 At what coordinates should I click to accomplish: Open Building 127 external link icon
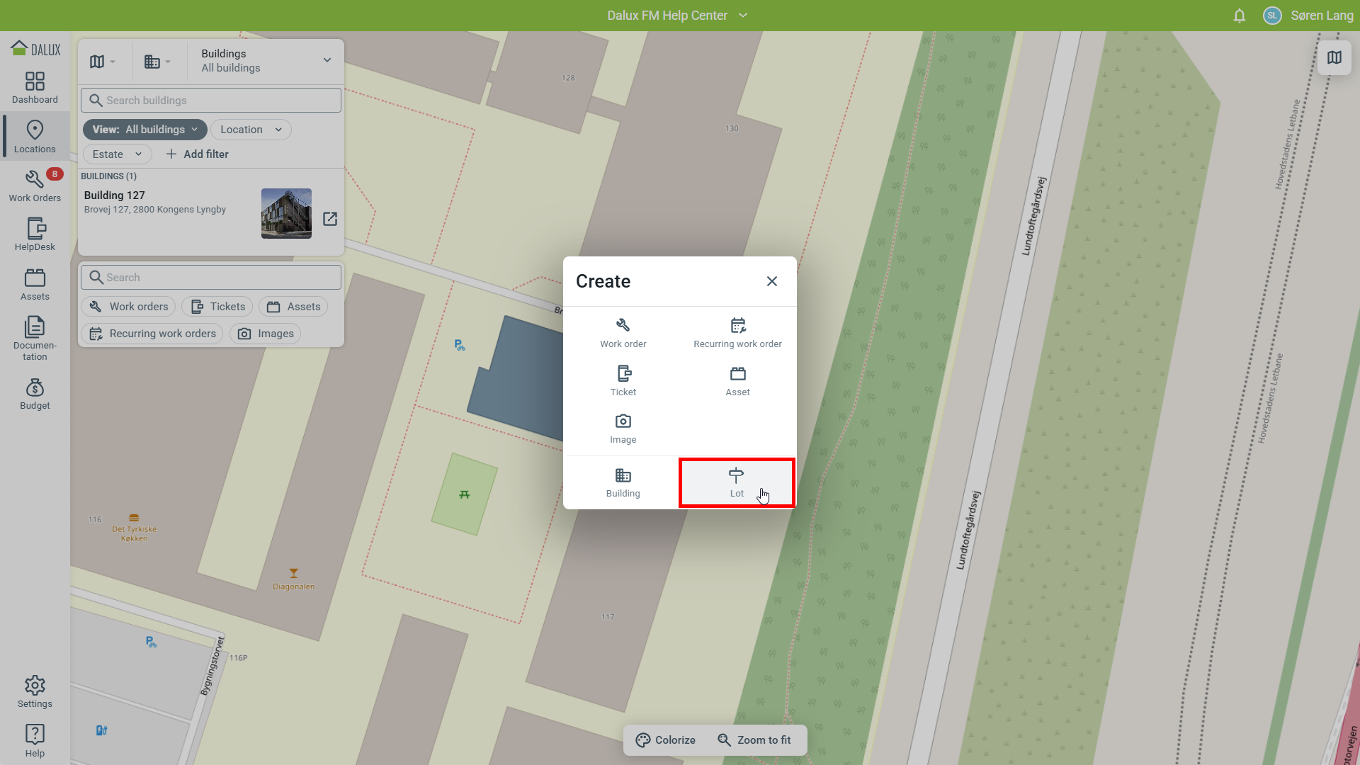point(330,219)
